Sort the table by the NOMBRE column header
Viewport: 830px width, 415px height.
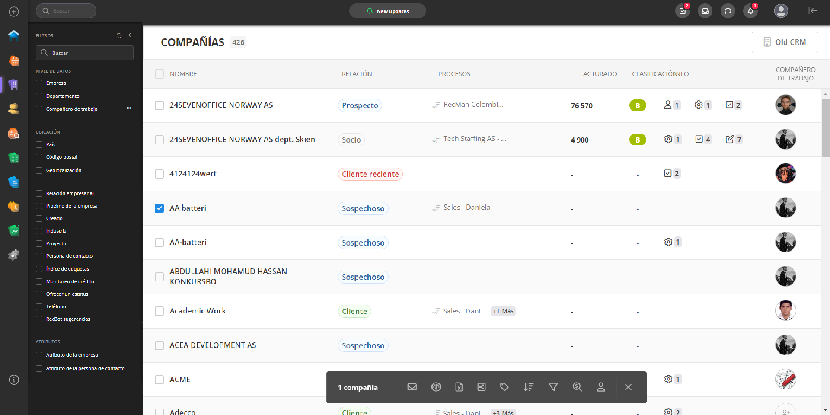[x=183, y=74]
